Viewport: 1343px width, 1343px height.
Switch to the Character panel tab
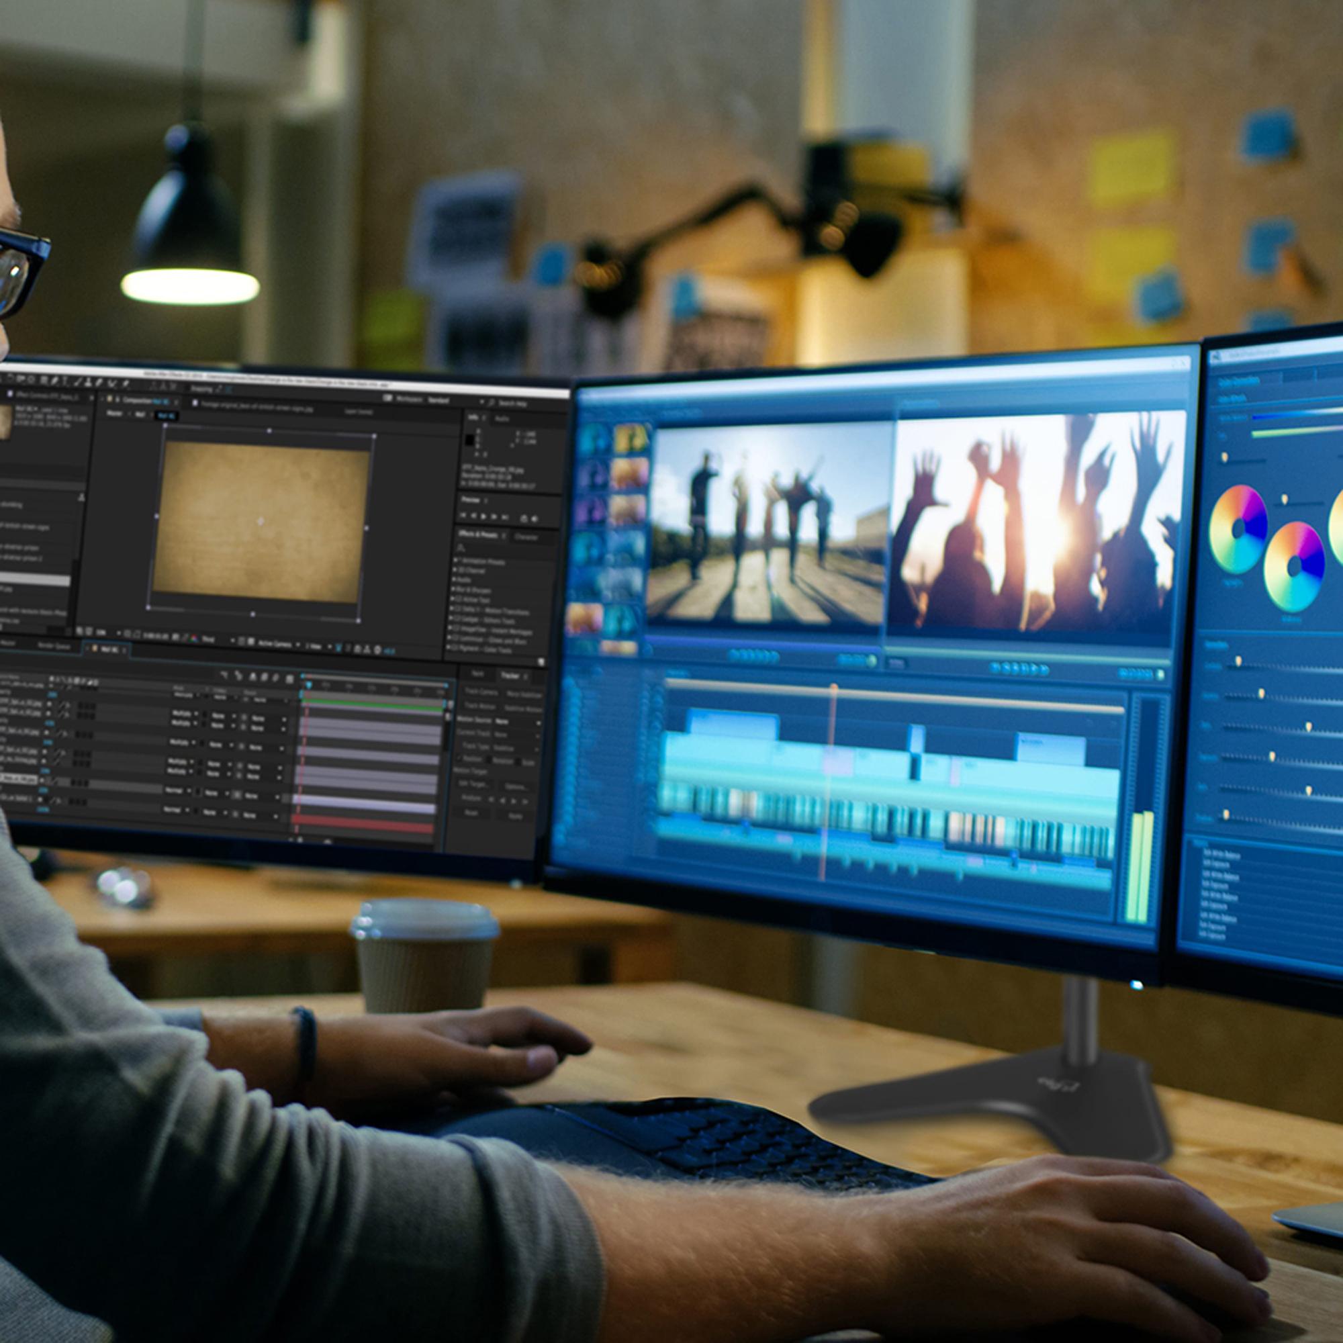click(526, 537)
